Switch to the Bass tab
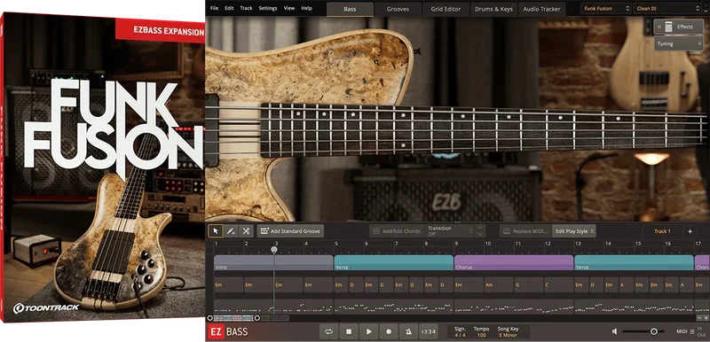This screenshot has width=710, height=342. [x=350, y=9]
